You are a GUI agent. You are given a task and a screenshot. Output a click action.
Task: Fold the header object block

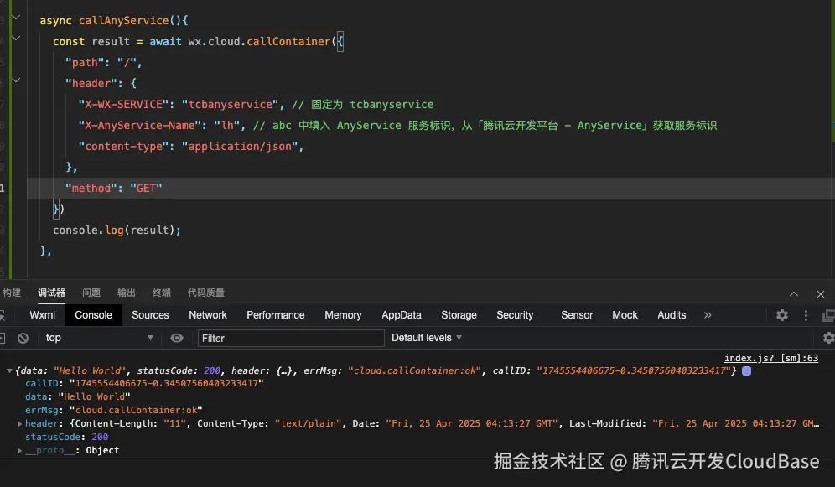coord(16,80)
